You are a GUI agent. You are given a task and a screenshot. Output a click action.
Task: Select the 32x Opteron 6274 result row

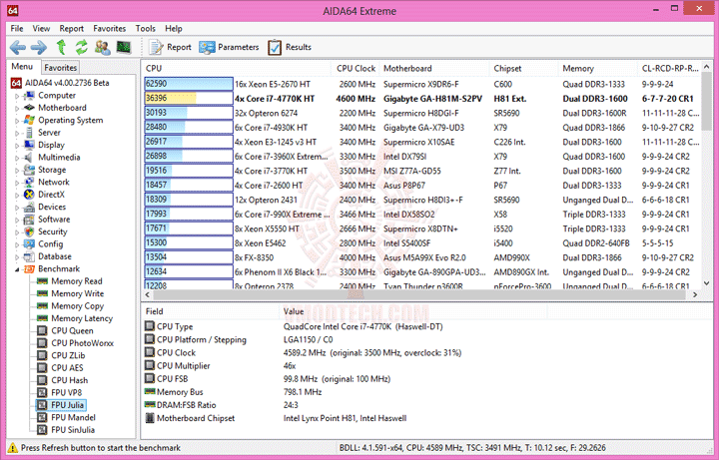(x=421, y=113)
